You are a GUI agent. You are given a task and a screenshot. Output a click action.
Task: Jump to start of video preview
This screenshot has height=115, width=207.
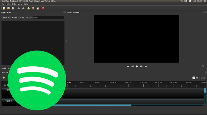[128, 66]
